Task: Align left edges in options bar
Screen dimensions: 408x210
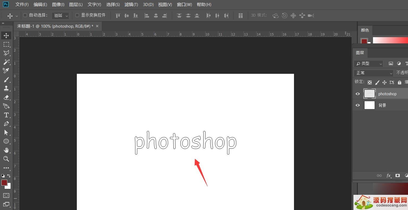Action: click(x=147, y=15)
